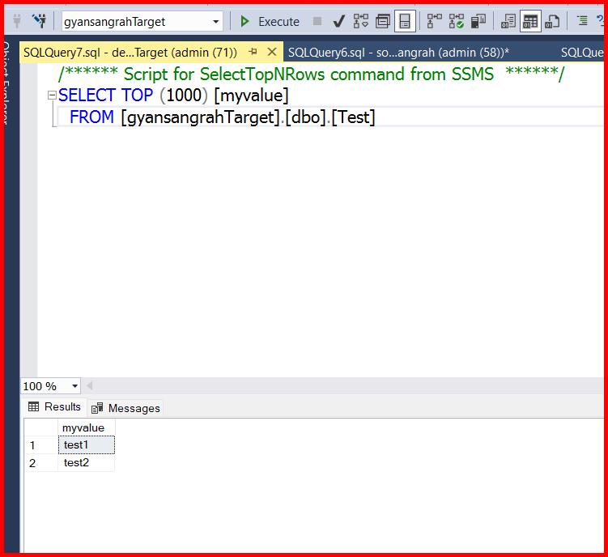The image size is (608, 557).
Task: Click the Change Connection icon
Action: point(39,21)
